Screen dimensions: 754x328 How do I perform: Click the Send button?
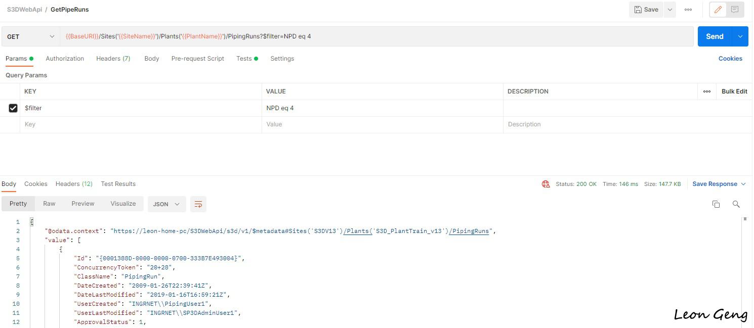[x=715, y=36]
